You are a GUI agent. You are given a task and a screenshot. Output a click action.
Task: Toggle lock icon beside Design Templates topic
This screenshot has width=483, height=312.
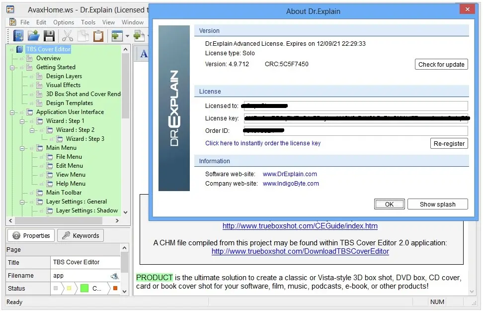[32, 103]
